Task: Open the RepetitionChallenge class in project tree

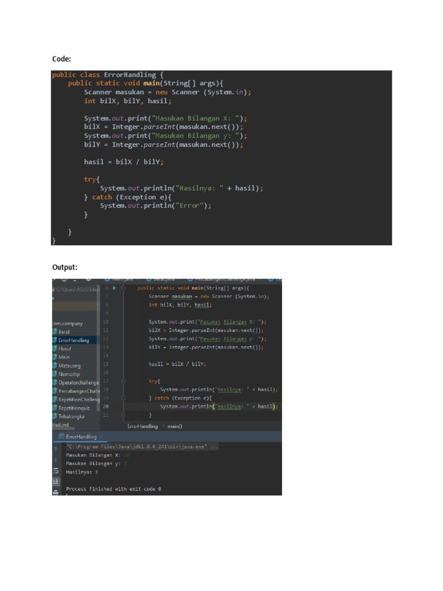Action: (78, 399)
